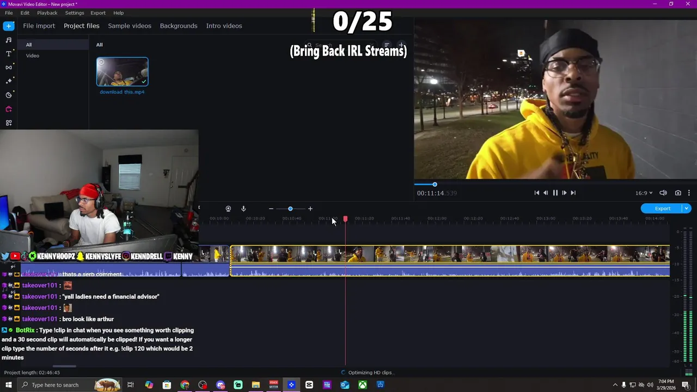Adjust the timeline zoom slider handle
The image size is (697, 392).
coord(290,209)
